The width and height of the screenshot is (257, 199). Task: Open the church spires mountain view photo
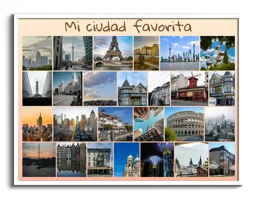[191, 160]
